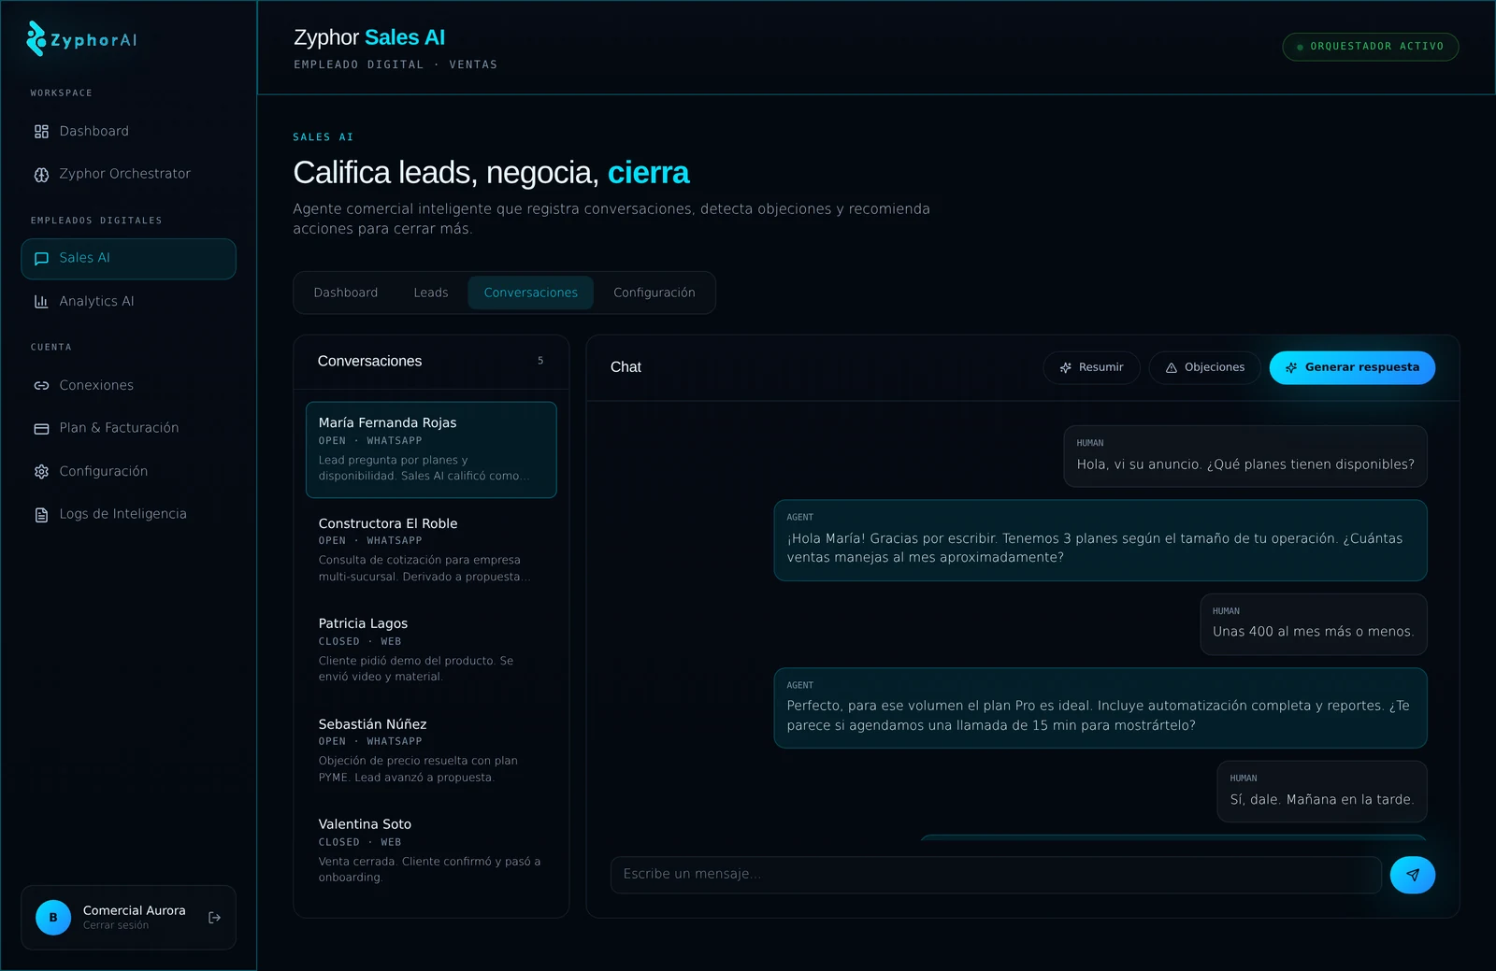Send message with paper plane button

click(x=1412, y=875)
